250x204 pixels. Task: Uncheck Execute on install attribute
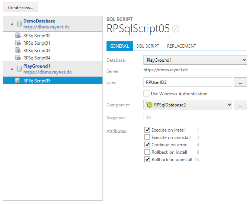pyautogui.click(x=147, y=130)
